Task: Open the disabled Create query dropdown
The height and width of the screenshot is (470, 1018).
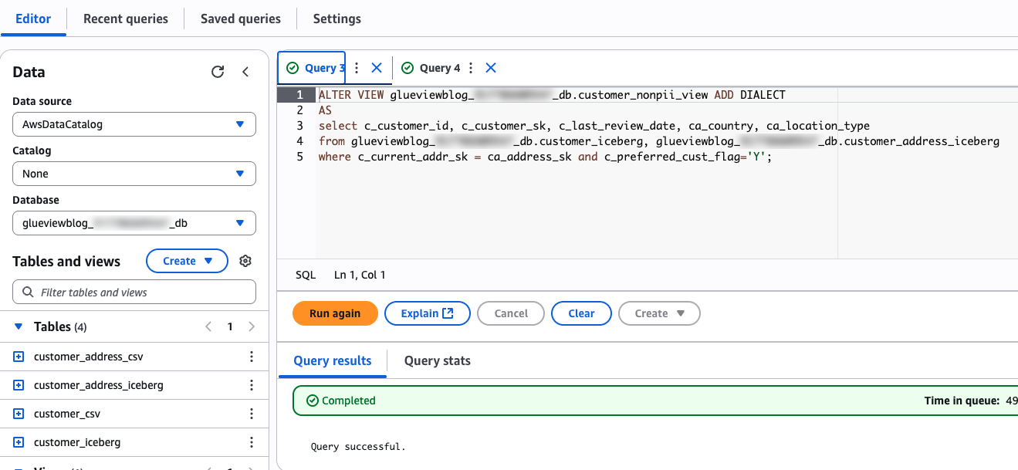Action: pos(659,313)
